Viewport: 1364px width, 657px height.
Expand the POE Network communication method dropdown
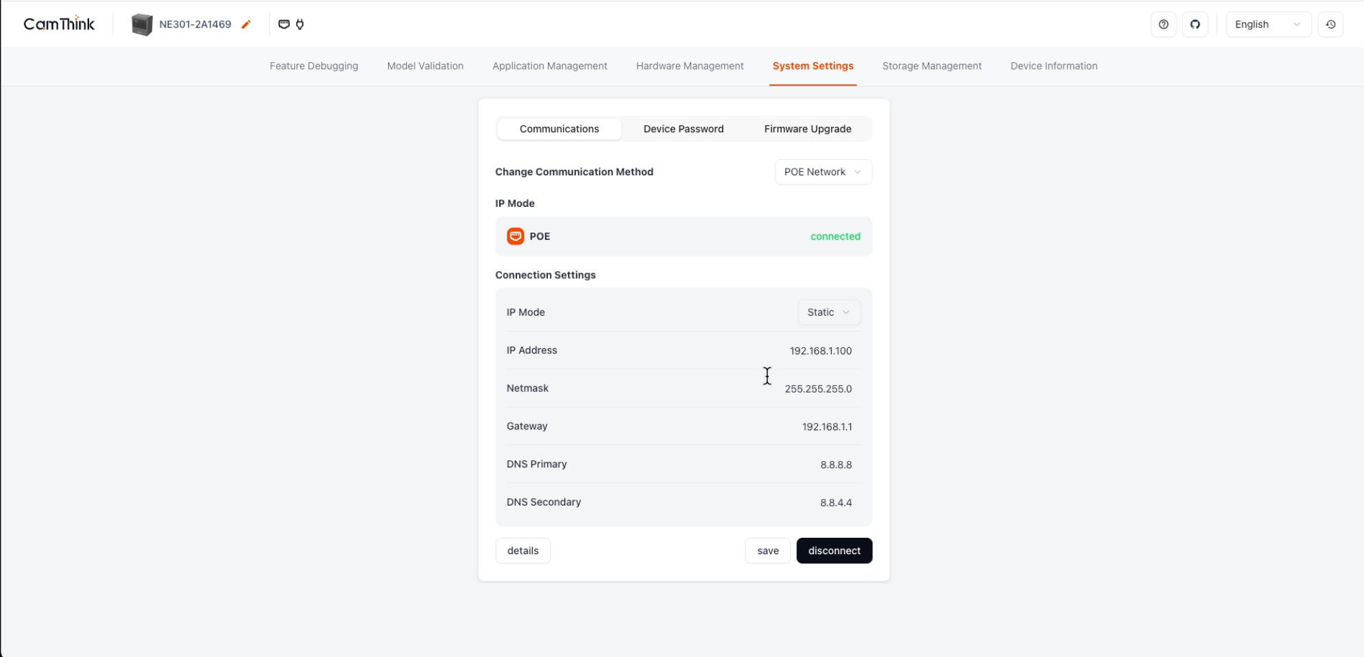(823, 172)
